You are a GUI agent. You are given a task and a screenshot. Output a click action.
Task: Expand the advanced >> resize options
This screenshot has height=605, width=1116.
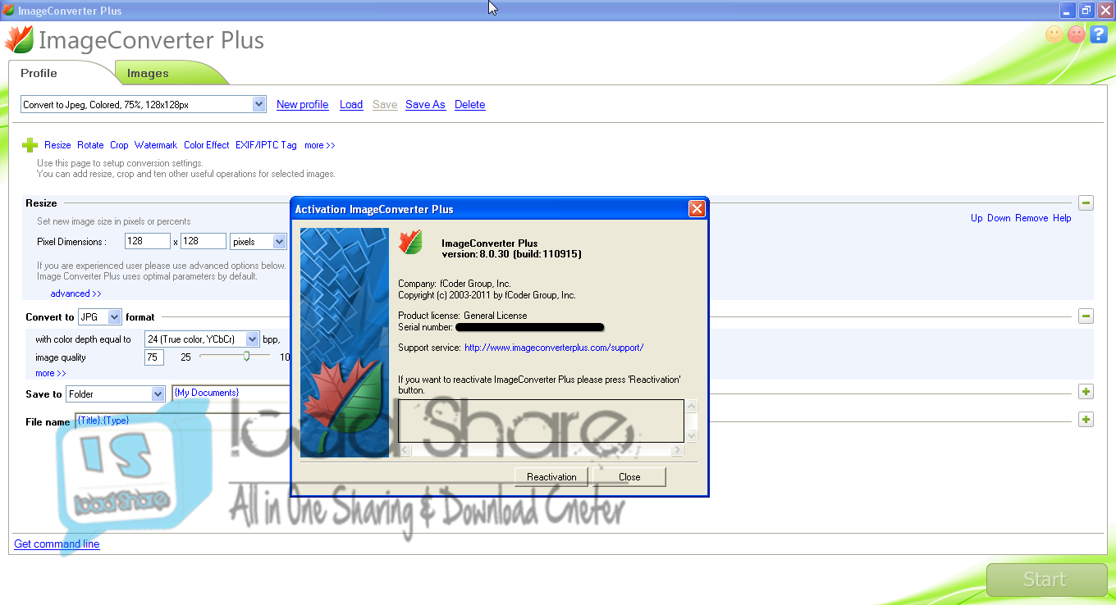pyautogui.click(x=75, y=293)
